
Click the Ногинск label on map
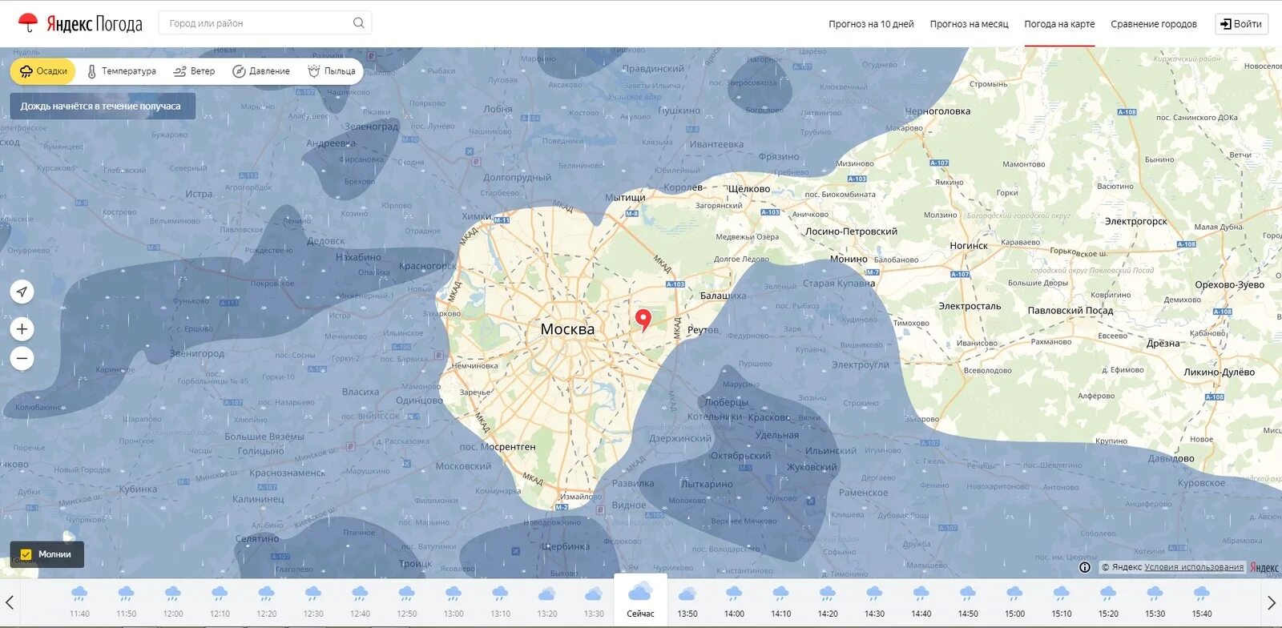coord(969,246)
